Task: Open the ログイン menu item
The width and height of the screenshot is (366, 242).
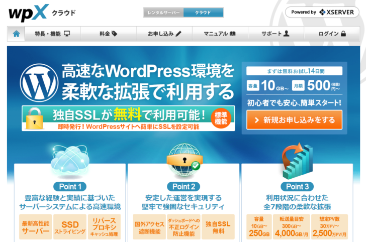Action: 332,34
